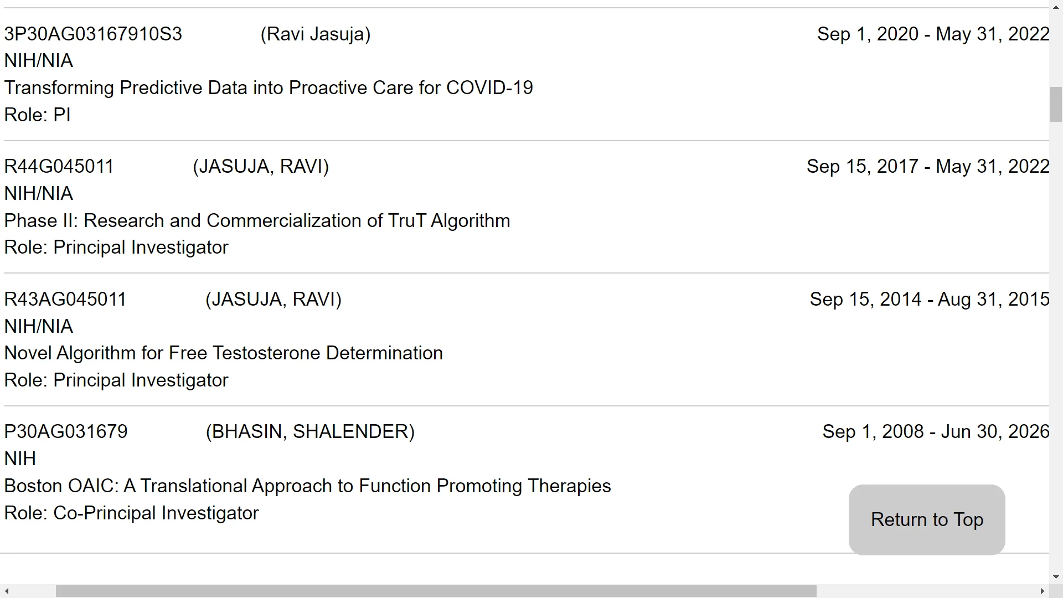Select investigator name BHASIN, SHALENDER
1063x598 pixels.
click(x=310, y=431)
